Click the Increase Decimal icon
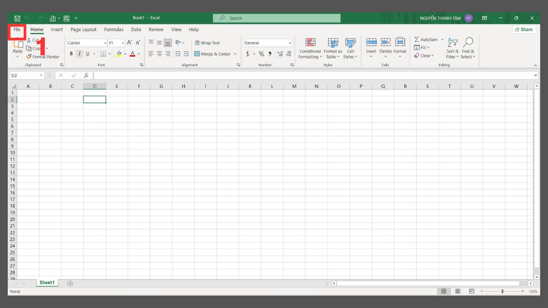Viewport: 548px width, 308px height. (279, 53)
